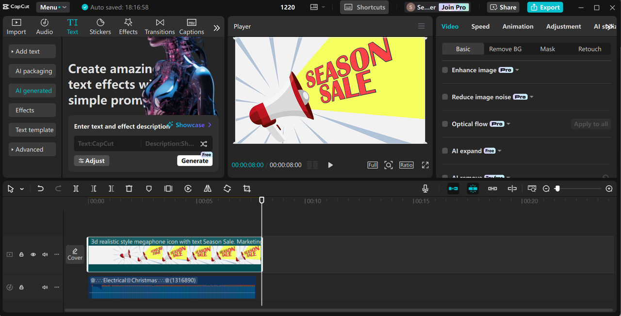Open the Stickers panel
This screenshot has height=316, width=621.
click(x=100, y=27)
